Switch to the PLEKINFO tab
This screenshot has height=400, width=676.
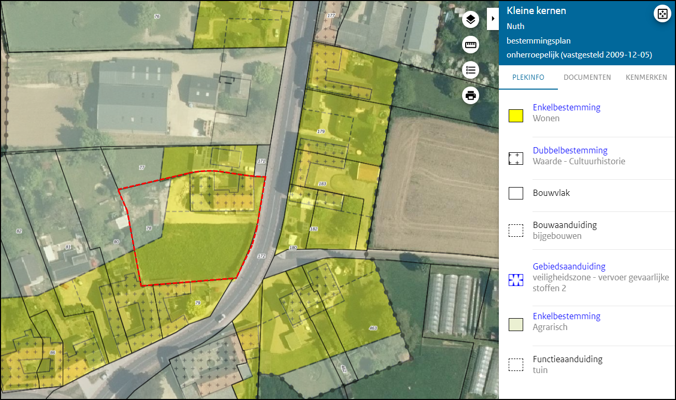tap(528, 77)
